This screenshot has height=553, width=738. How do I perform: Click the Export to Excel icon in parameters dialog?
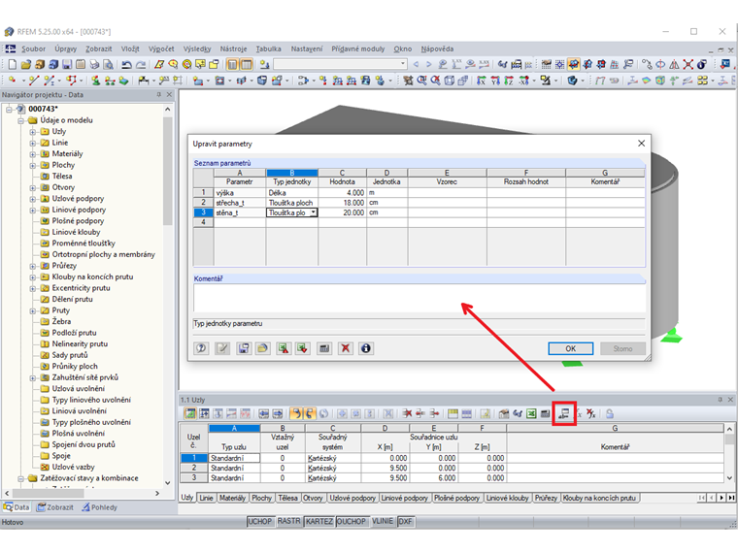(x=284, y=348)
